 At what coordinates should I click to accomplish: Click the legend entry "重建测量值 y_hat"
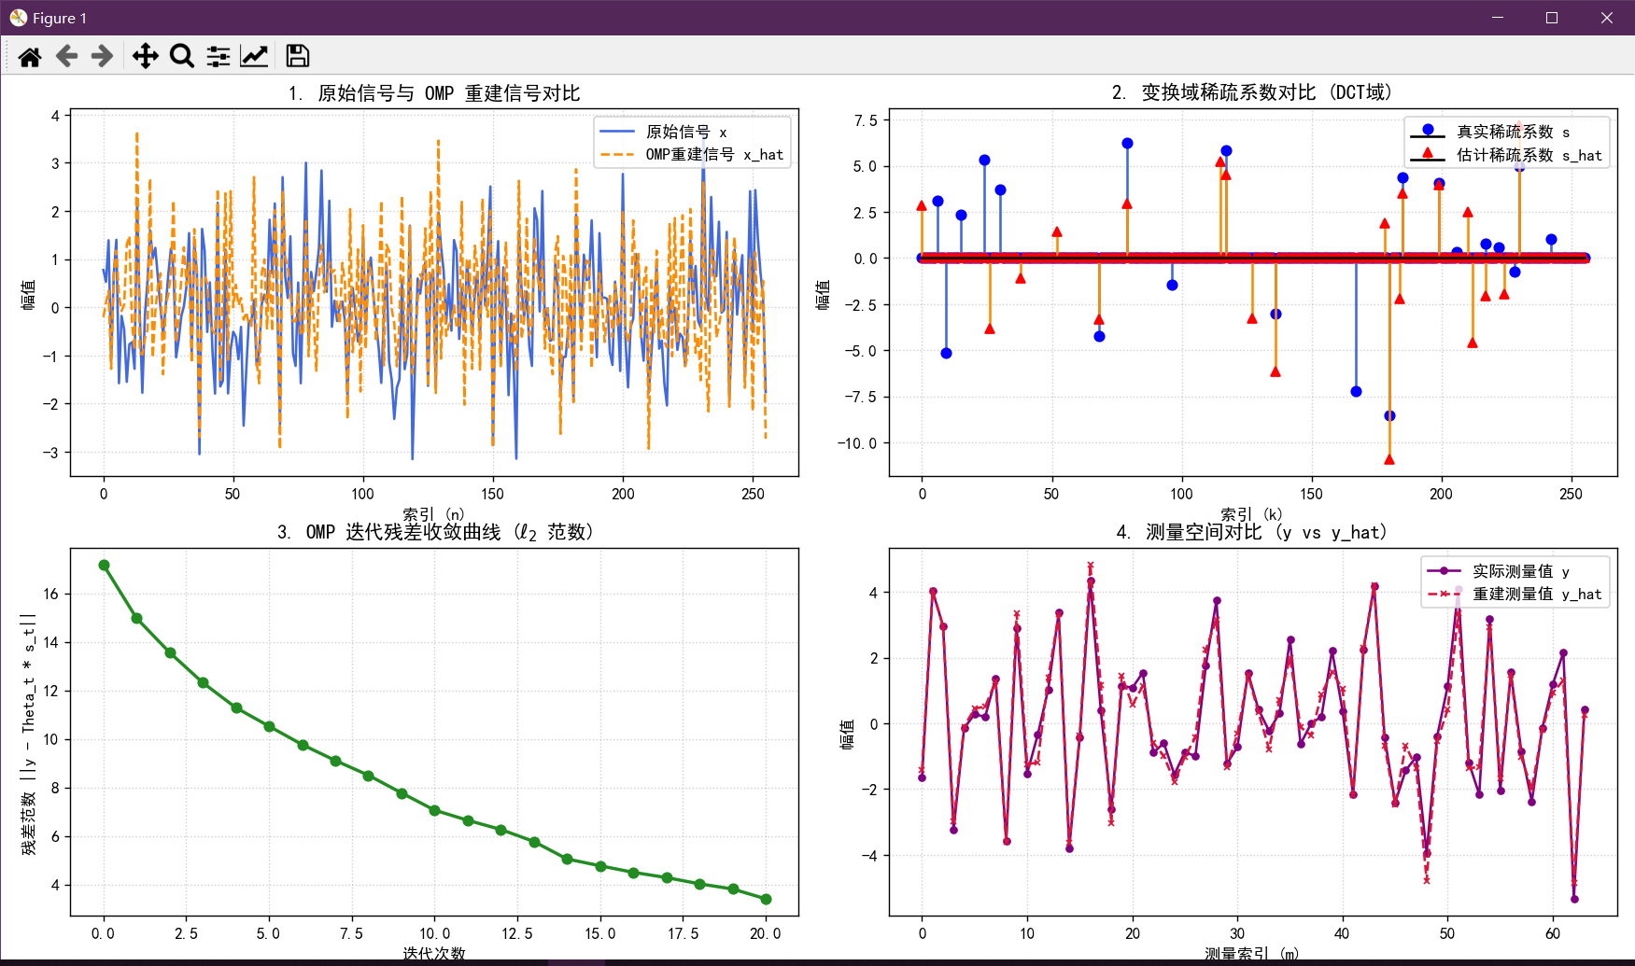point(1537,594)
